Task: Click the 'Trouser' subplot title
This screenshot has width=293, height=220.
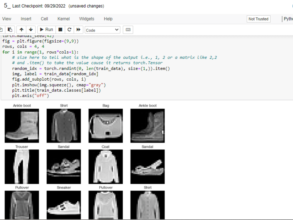Action: coord(22,147)
